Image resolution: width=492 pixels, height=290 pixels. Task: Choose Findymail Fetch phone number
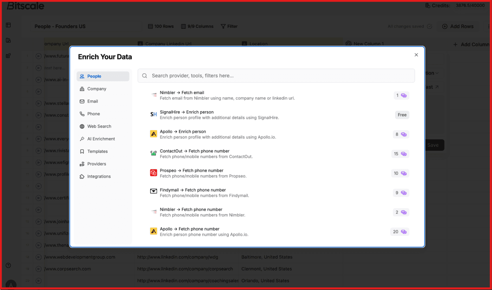click(x=279, y=193)
